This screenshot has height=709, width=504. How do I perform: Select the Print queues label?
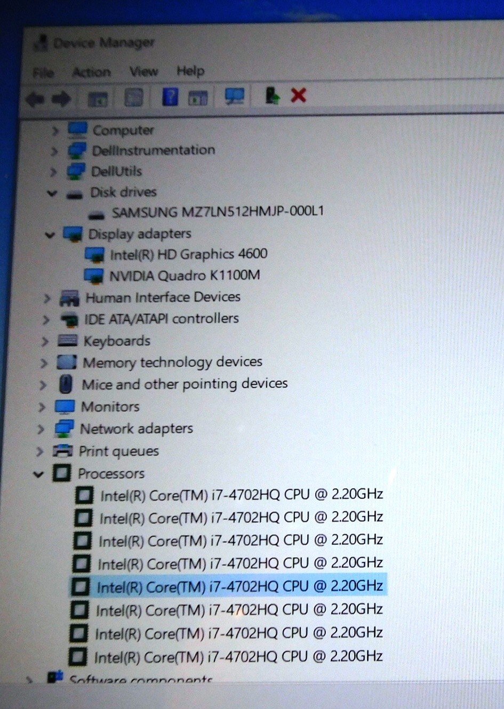pyautogui.click(x=119, y=452)
